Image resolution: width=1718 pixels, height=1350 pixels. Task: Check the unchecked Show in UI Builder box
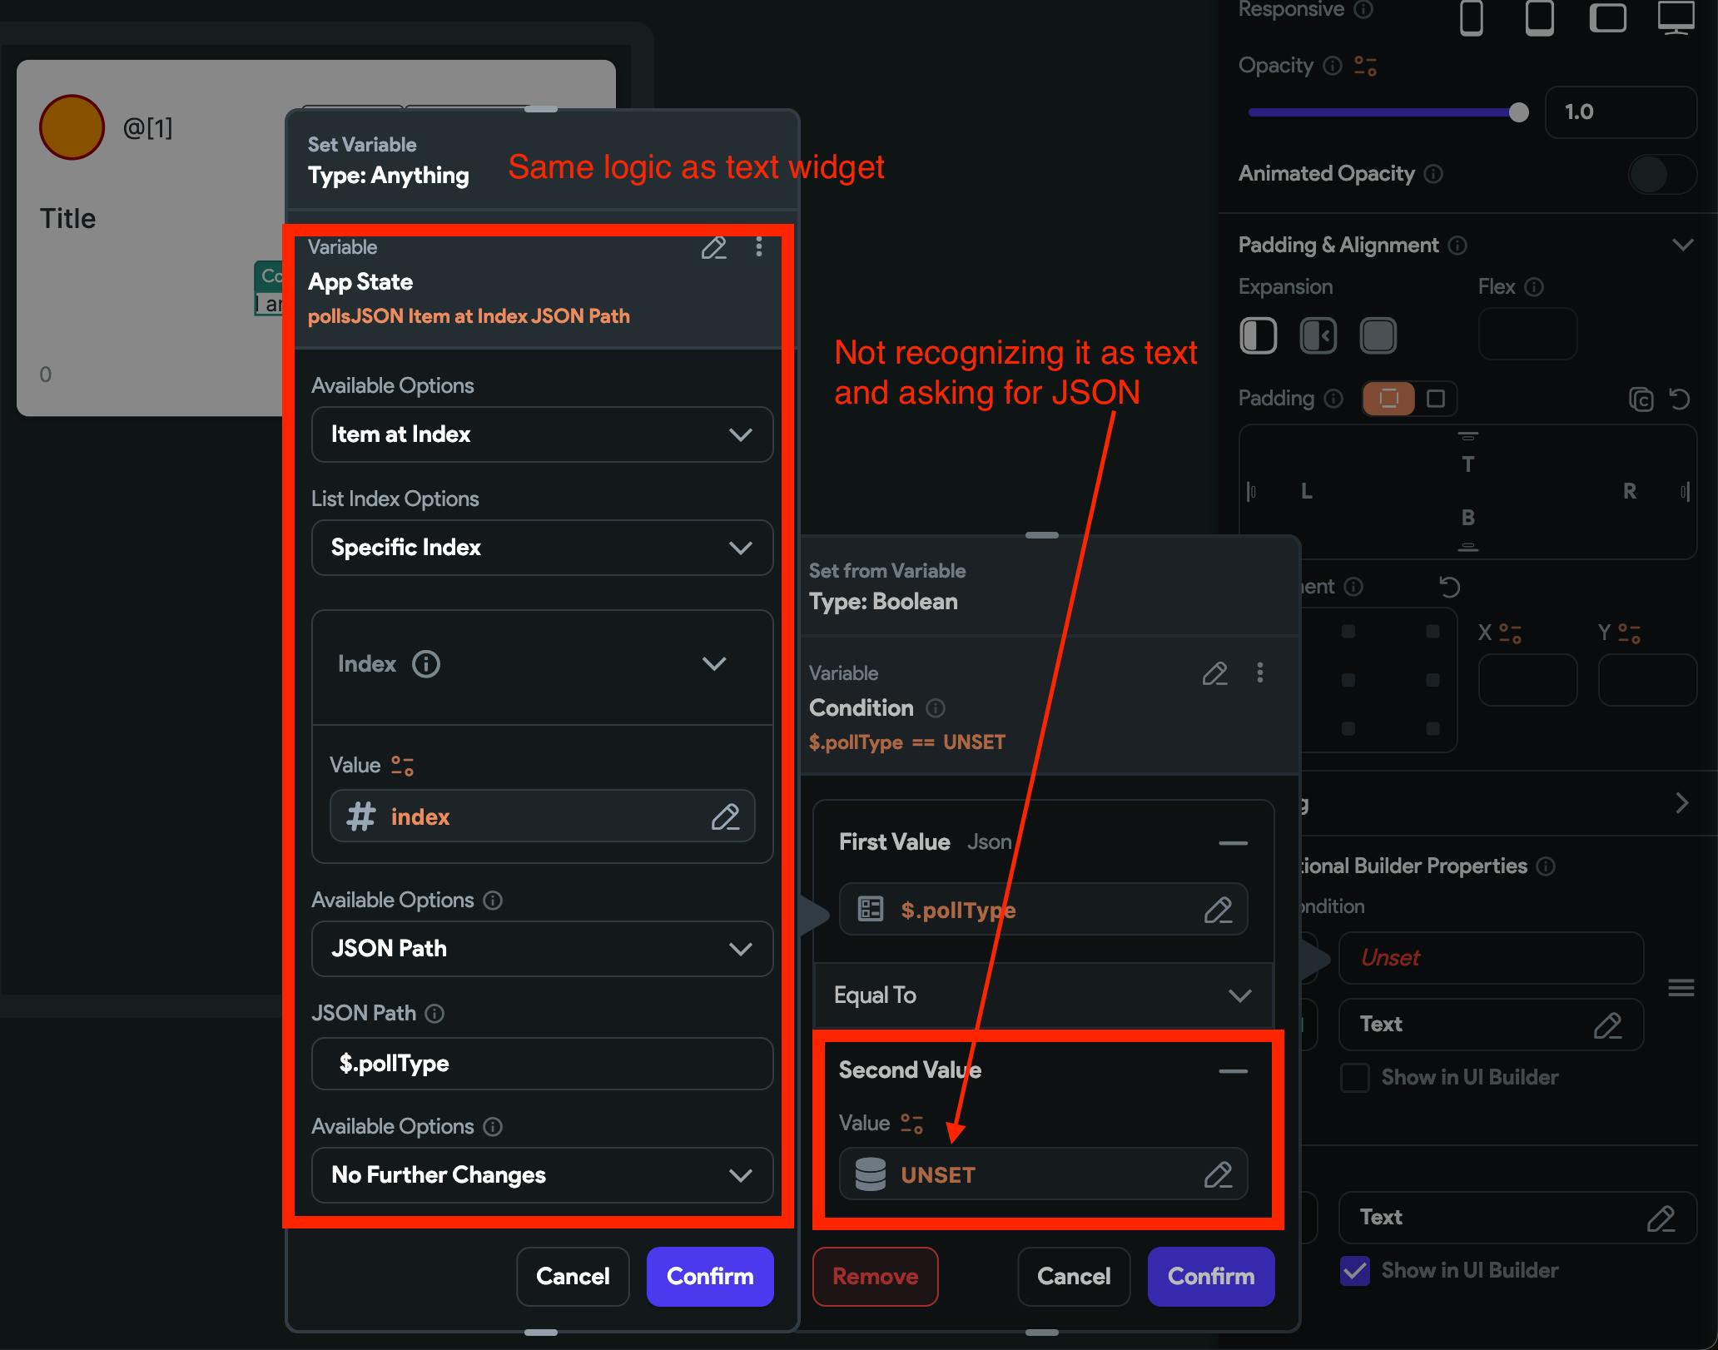click(x=1355, y=1077)
